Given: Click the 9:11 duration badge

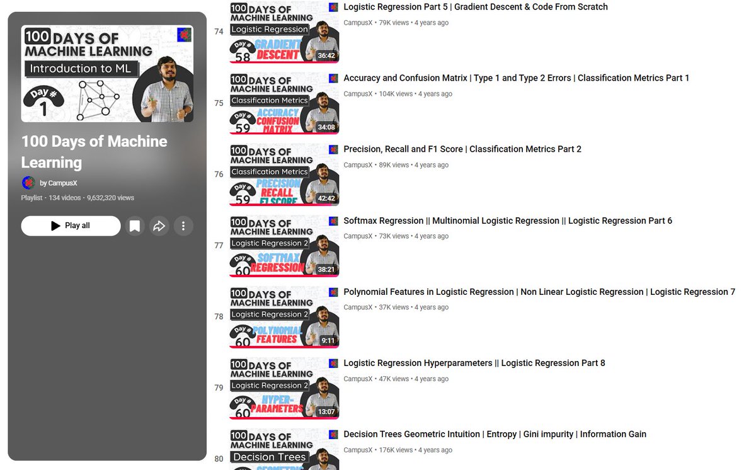Looking at the screenshot, I should pos(328,340).
